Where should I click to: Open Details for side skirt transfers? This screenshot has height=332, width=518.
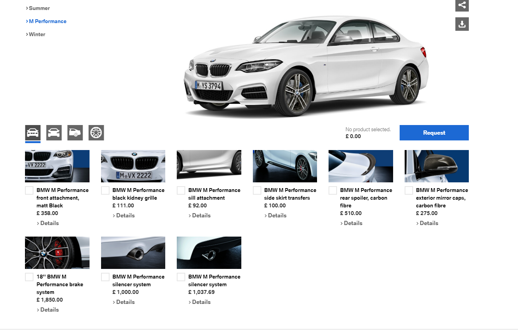[276, 215]
